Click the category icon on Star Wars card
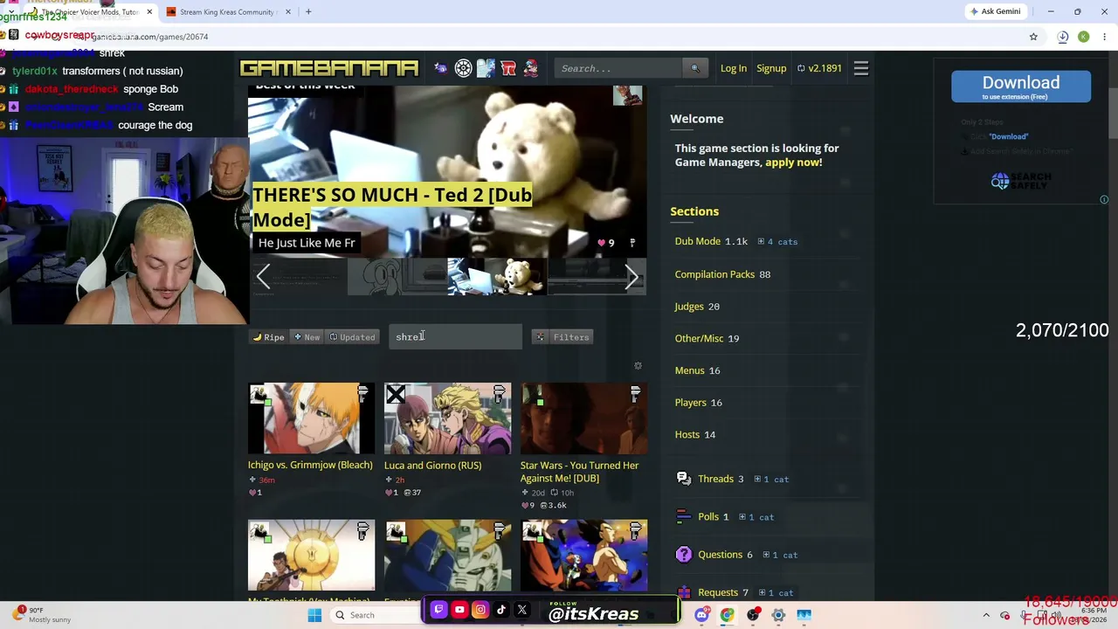The width and height of the screenshot is (1118, 629). [635, 394]
